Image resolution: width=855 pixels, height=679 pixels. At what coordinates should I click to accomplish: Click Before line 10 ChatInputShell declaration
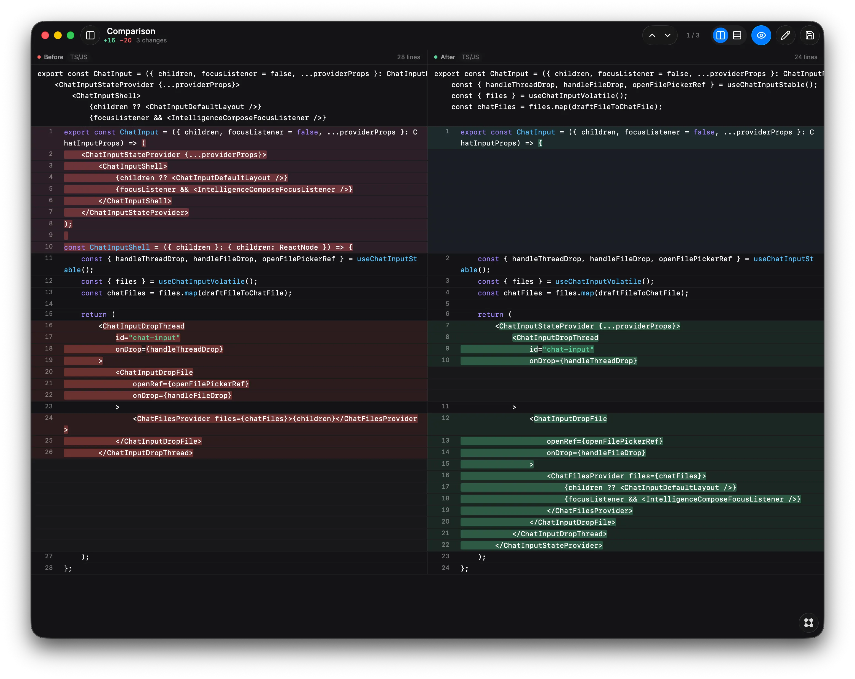point(208,247)
